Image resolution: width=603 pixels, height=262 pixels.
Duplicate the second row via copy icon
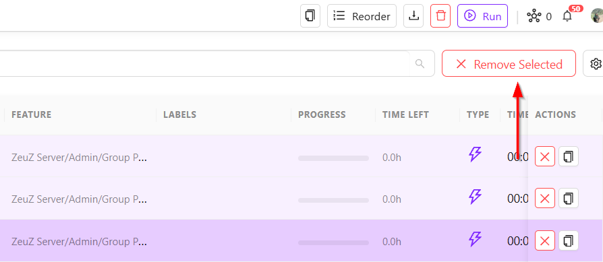[x=569, y=198]
